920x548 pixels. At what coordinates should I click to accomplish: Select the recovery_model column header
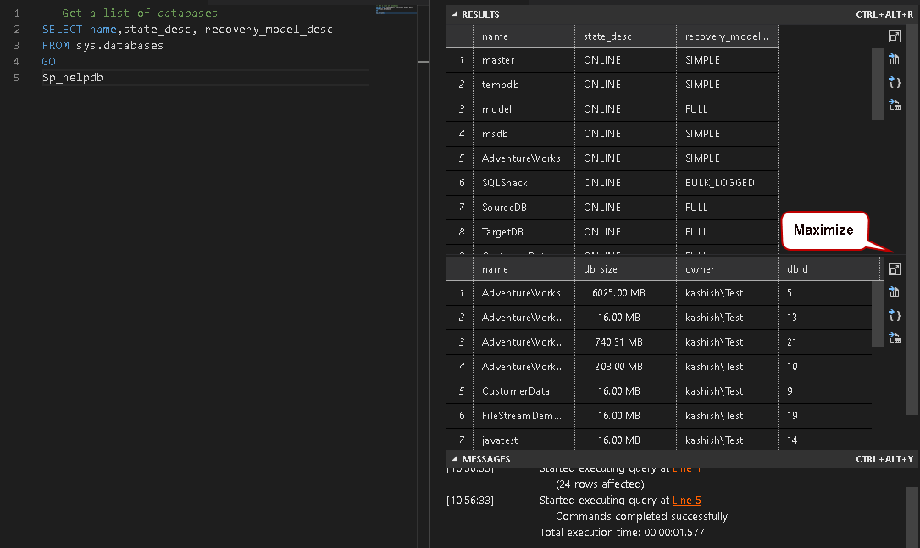pyautogui.click(x=726, y=36)
